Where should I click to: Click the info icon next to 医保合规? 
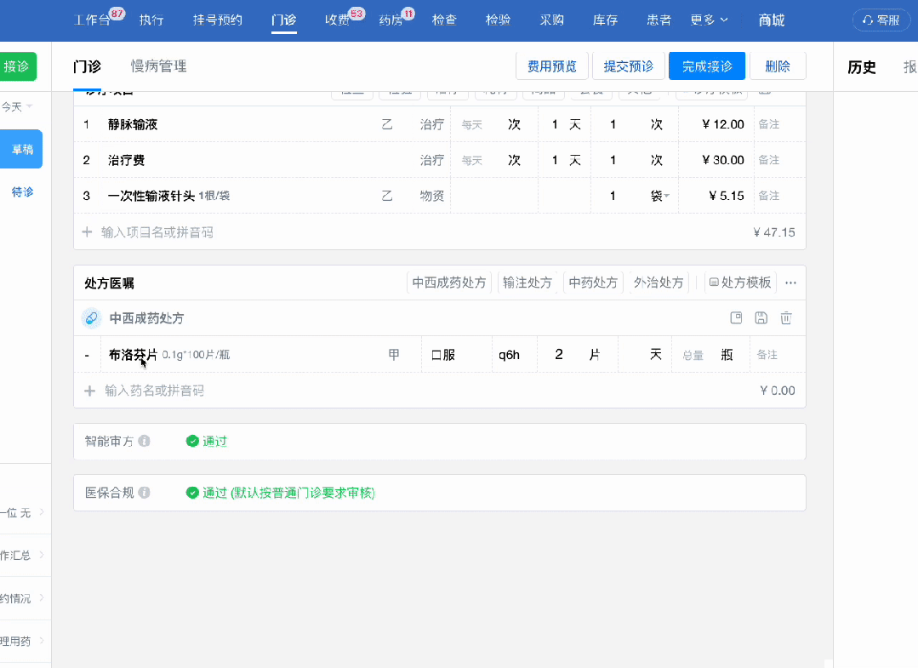pyautogui.click(x=145, y=493)
